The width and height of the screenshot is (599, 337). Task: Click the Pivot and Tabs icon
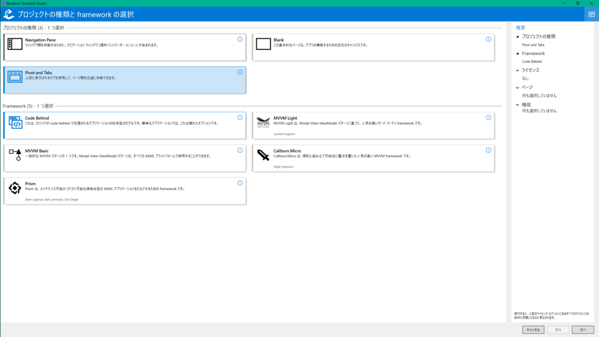point(15,77)
